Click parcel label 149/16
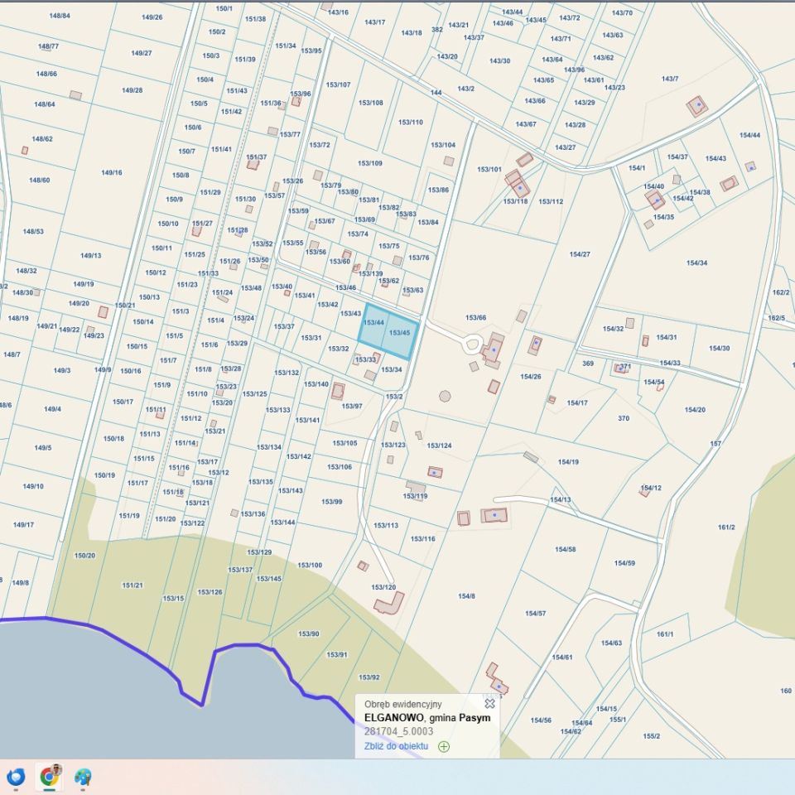Viewport: 795px width, 795px height. [112, 172]
